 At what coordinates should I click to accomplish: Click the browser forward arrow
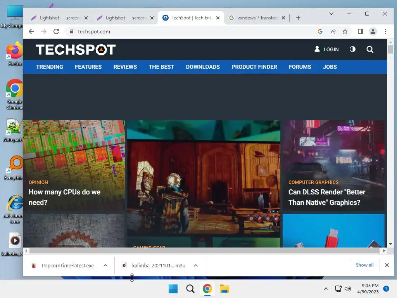point(44,31)
